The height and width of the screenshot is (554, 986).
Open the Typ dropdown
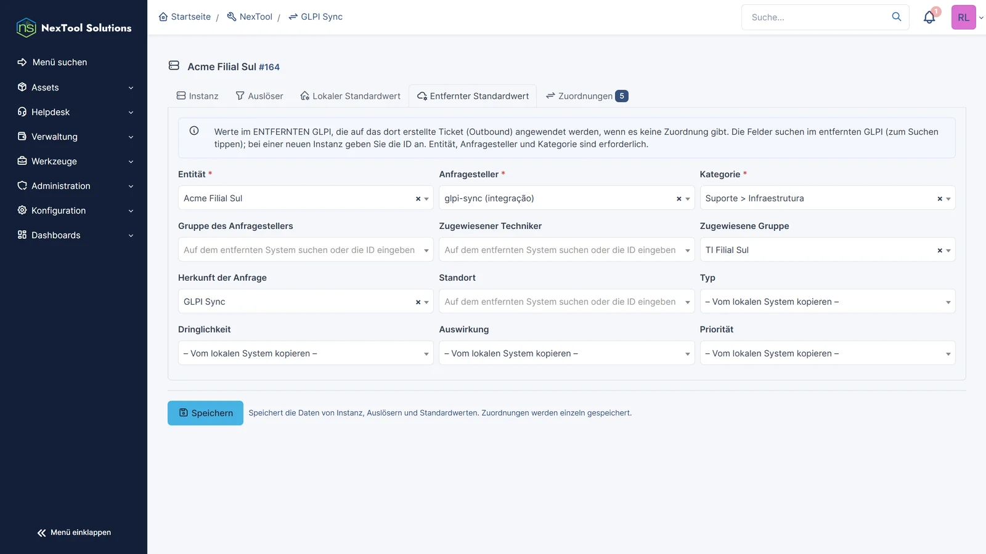click(828, 302)
